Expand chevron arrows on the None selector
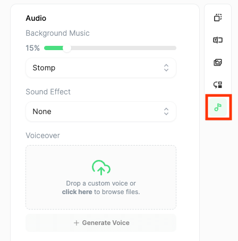The height and width of the screenshot is (241, 238). (x=166, y=111)
